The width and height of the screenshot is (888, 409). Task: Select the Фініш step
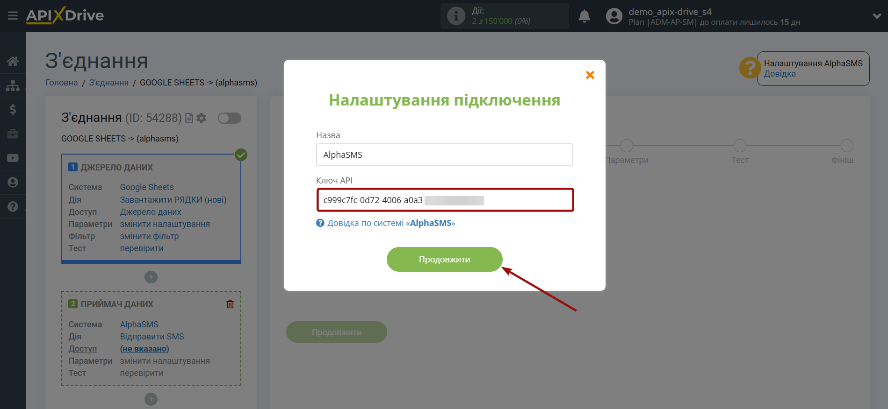[847, 146]
